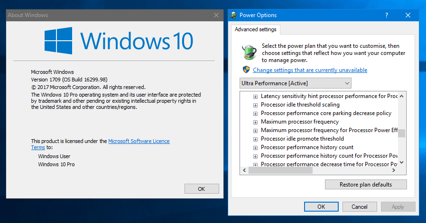This screenshot has height=223, width=426.
Task: Click the UAC shield icon
Action: (246, 70)
